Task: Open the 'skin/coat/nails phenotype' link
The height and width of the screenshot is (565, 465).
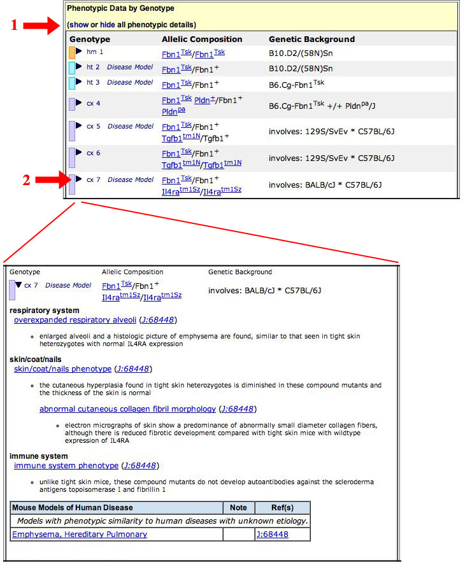Action: pyautogui.click(x=62, y=369)
